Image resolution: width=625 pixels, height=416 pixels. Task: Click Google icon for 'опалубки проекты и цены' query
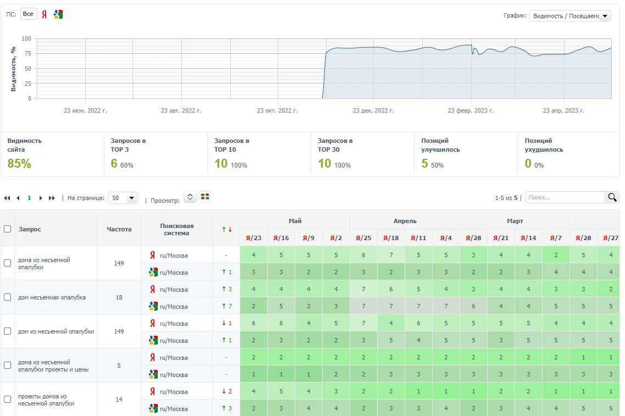[x=153, y=375]
